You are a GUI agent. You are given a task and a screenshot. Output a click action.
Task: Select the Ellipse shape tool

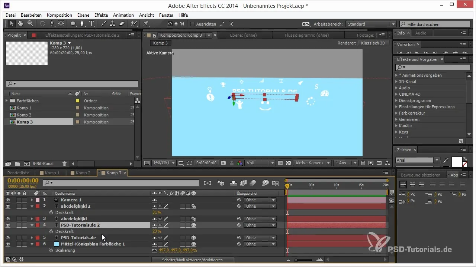tap(73, 24)
